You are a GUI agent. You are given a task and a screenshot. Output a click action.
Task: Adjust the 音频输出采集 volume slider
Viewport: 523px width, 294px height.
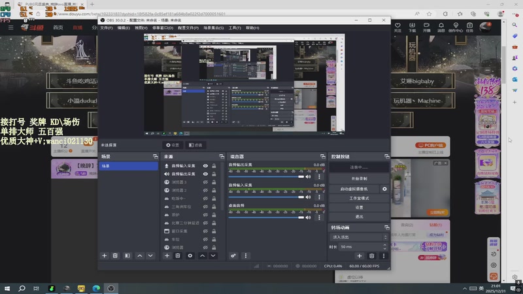point(266,176)
